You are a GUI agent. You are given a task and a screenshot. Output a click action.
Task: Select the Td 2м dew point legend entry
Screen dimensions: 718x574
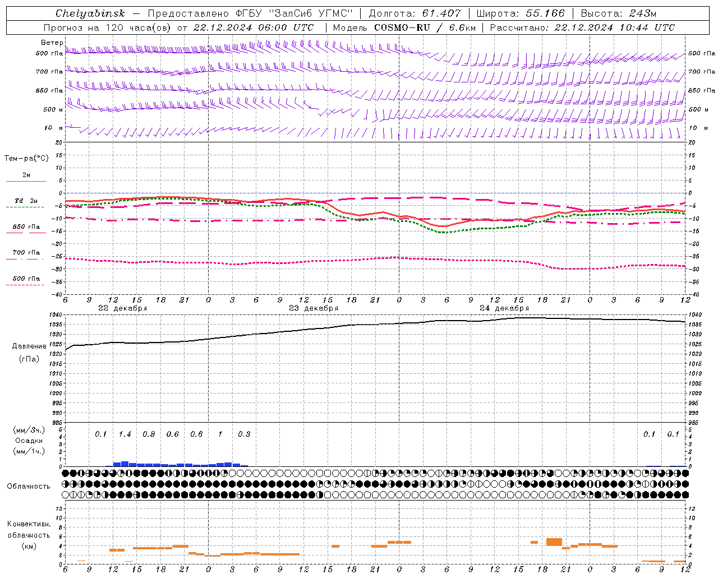(x=25, y=203)
